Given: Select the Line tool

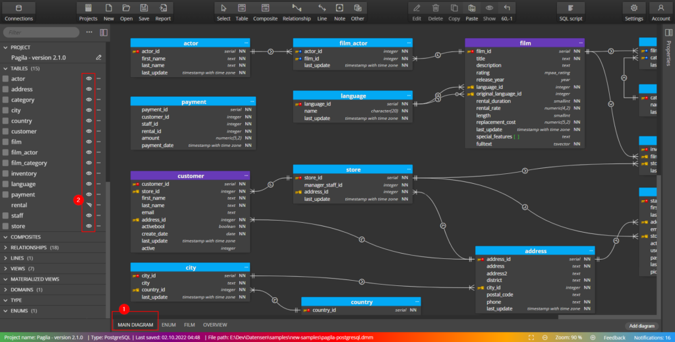Looking at the screenshot, I should pos(322,11).
